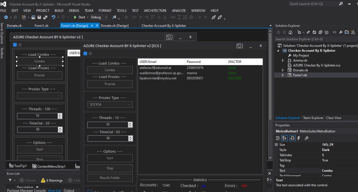Image resolution: width=358 pixels, height=192 pixels.
Task: Click the Navigate Backward toolbar icon
Action: [x=6, y=17]
